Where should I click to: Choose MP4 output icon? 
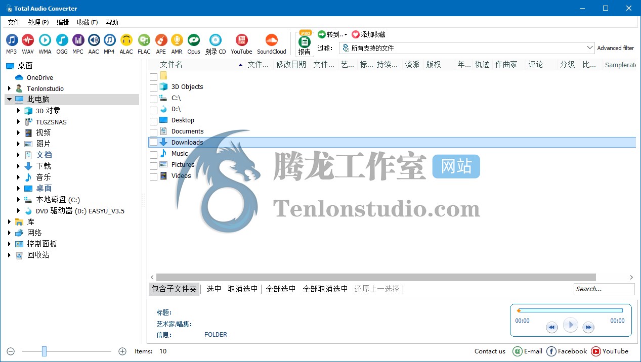(109, 40)
